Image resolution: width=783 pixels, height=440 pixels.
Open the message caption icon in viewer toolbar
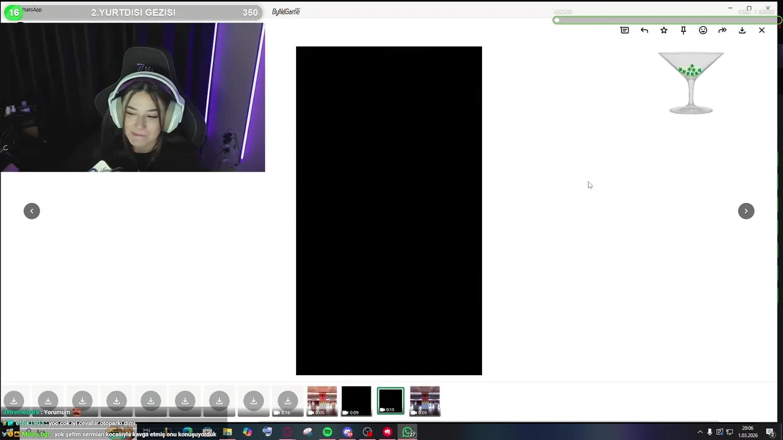625,30
